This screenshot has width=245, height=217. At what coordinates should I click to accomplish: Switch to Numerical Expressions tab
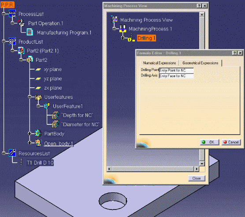[x=160, y=63]
